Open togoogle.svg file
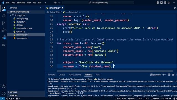 tap(26, 38)
